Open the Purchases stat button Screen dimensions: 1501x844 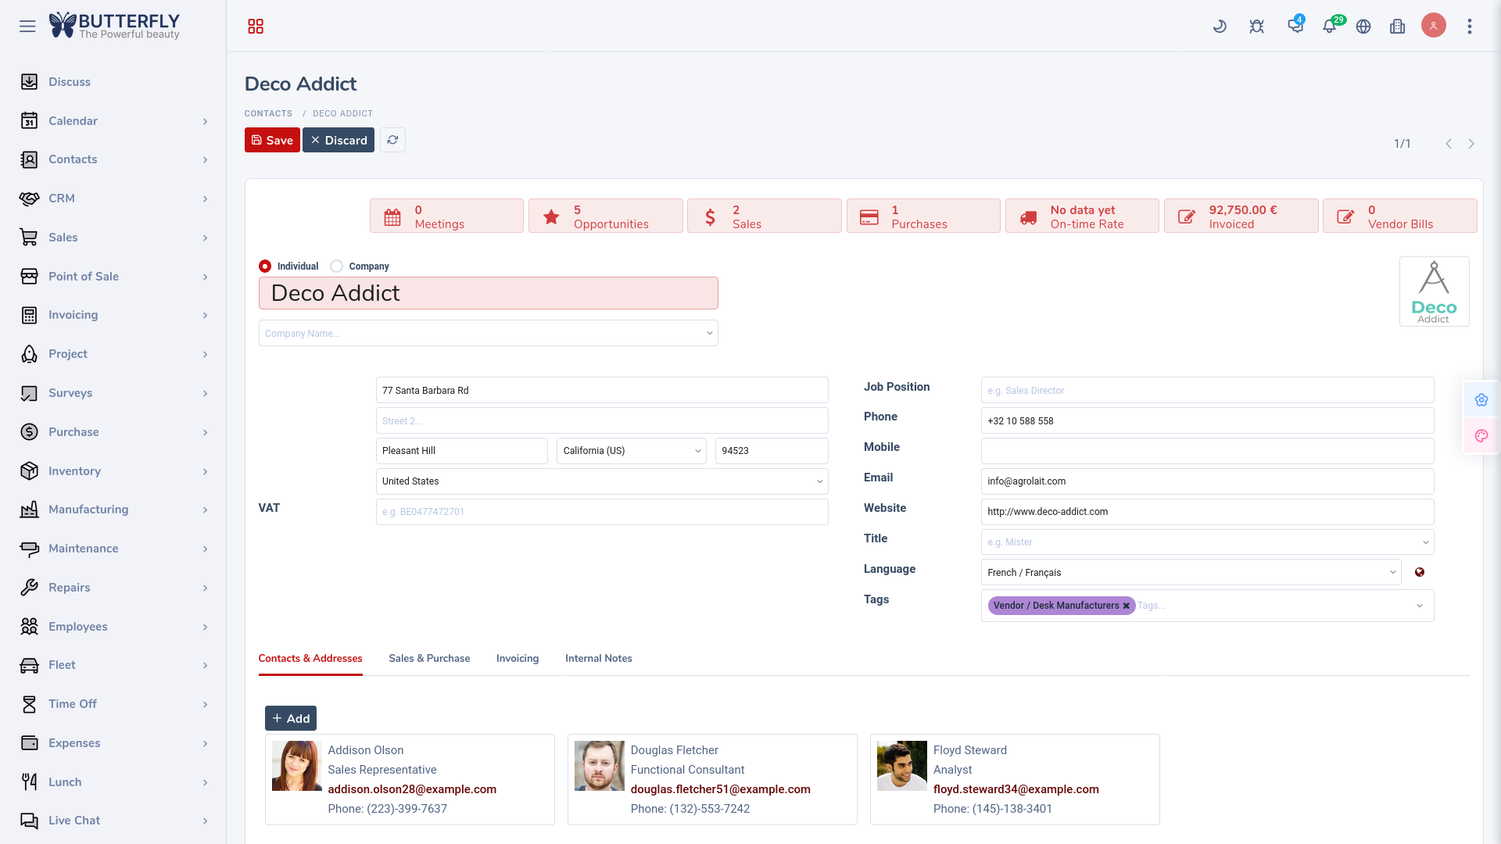(x=923, y=216)
